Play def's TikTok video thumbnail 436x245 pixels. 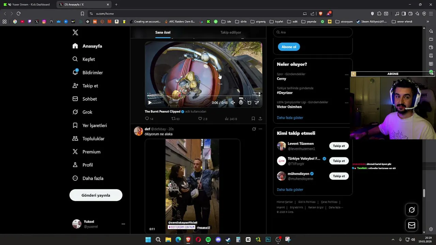pyautogui.click(x=192, y=186)
